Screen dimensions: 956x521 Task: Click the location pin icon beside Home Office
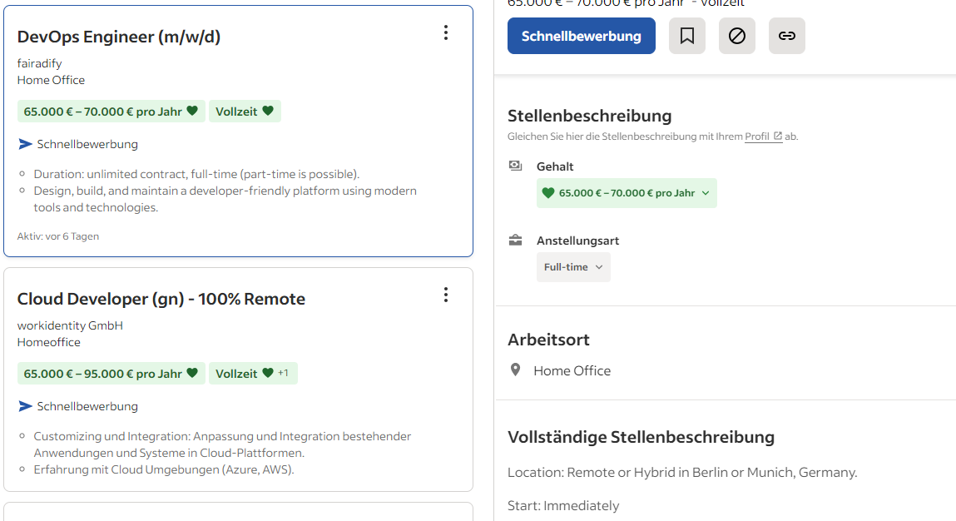pos(515,370)
